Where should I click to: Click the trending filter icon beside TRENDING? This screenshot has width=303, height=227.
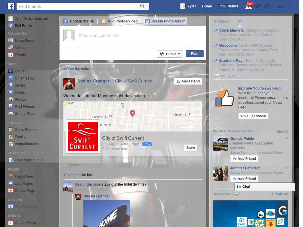[240, 21]
